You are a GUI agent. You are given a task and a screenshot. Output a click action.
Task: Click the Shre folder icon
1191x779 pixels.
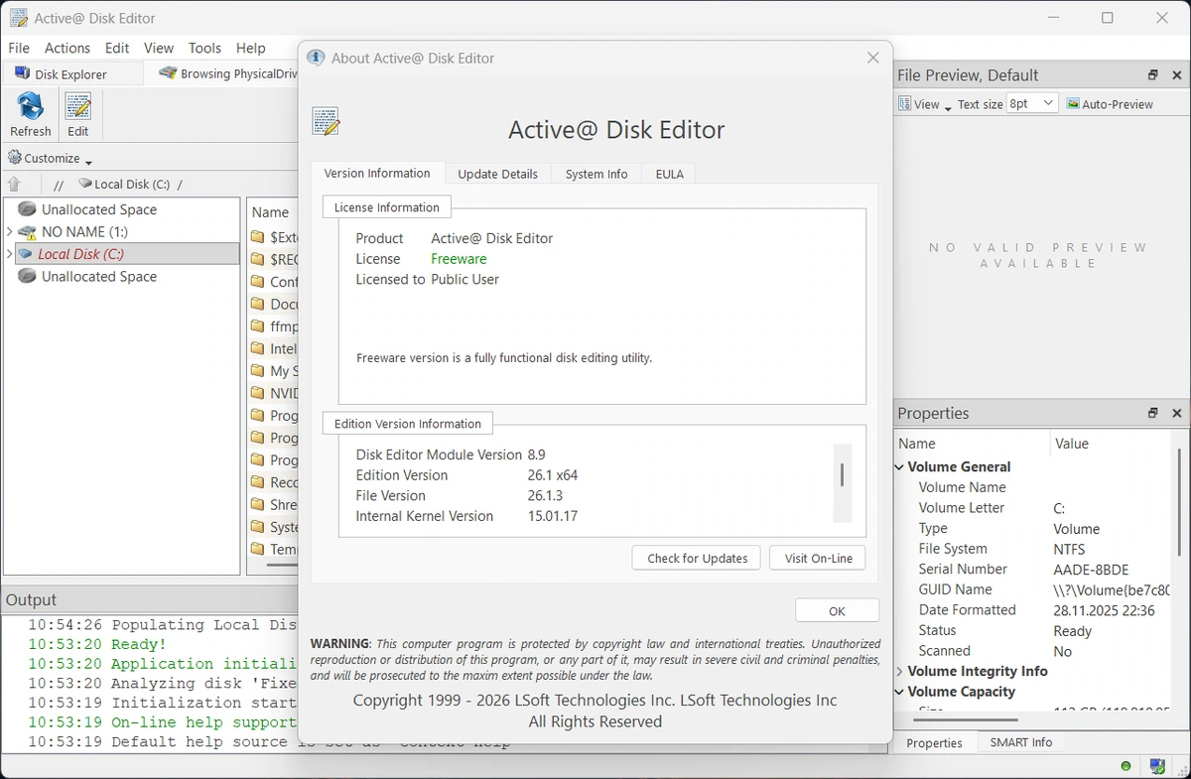click(258, 505)
